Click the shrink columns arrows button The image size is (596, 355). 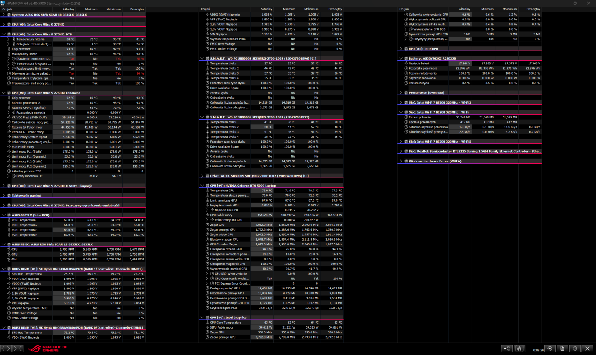click(x=18, y=348)
